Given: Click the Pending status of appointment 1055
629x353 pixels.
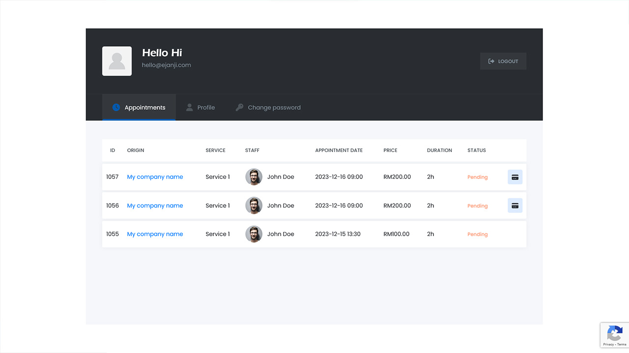Looking at the screenshot, I should pyautogui.click(x=477, y=234).
